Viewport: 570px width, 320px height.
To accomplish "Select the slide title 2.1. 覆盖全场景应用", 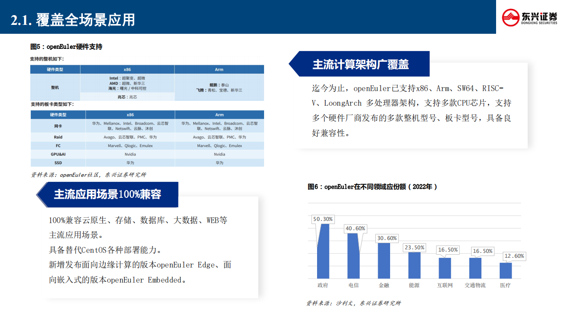I will click(x=73, y=20).
